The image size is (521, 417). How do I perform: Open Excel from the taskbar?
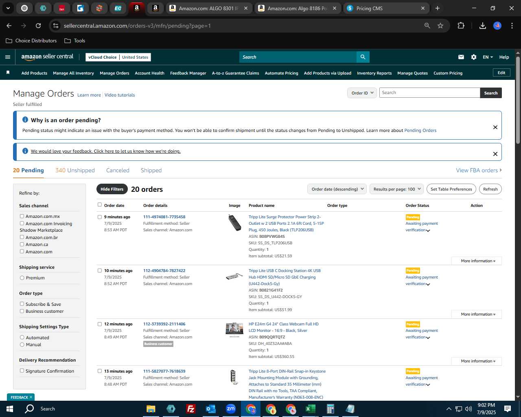click(x=311, y=409)
